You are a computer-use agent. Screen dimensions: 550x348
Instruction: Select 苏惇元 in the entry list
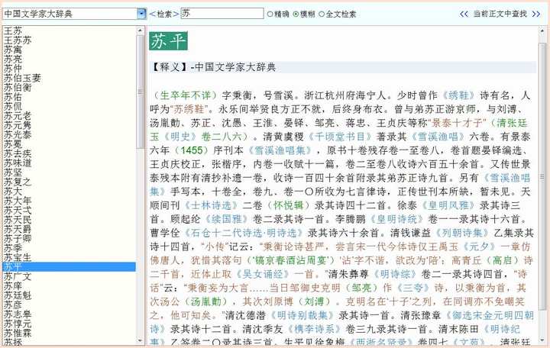click(18, 324)
